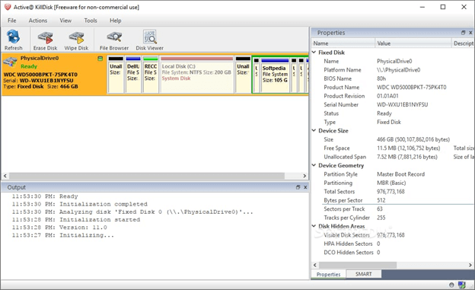This screenshot has height=290, width=475.
Task: Launch the Wipe Disk tool
Action: pyautogui.click(x=76, y=40)
